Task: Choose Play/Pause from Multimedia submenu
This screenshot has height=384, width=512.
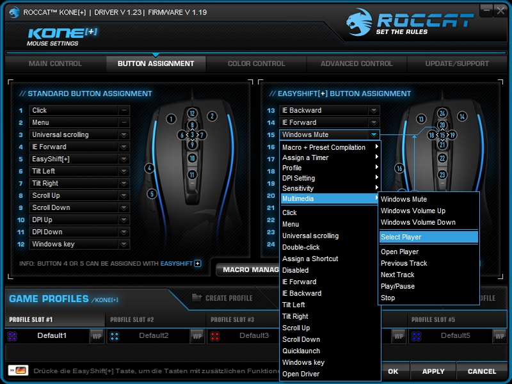Action: point(429,286)
